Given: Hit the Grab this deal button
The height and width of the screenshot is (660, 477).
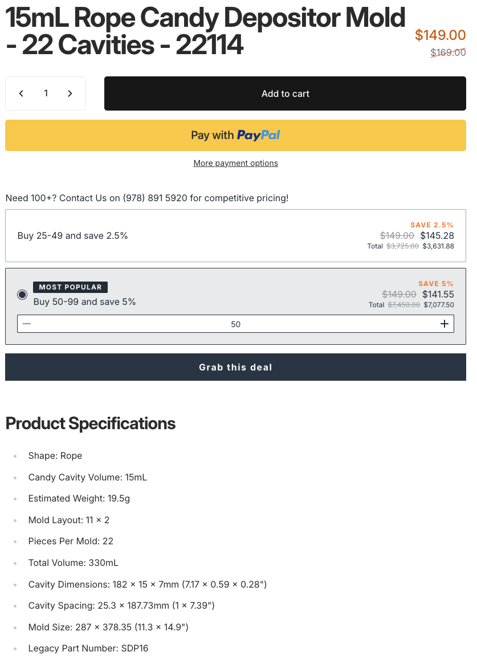Looking at the screenshot, I should [x=235, y=367].
